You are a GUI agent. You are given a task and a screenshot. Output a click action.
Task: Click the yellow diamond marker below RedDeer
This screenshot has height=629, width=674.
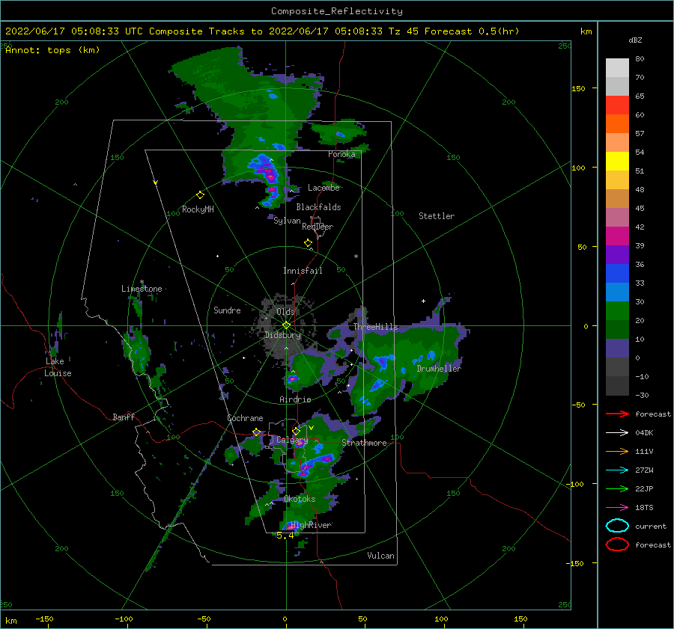(x=308, y=243)
